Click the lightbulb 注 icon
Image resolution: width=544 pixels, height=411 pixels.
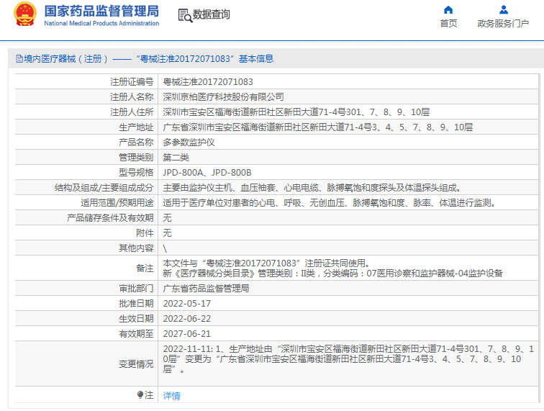140,394
